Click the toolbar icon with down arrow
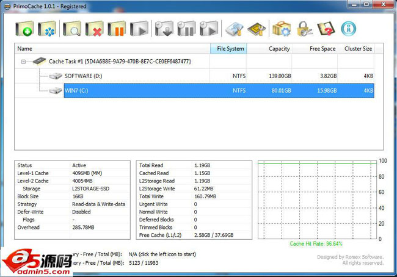Image resolution: width=397 pixels, height=277 pixels. click(164, 29)
